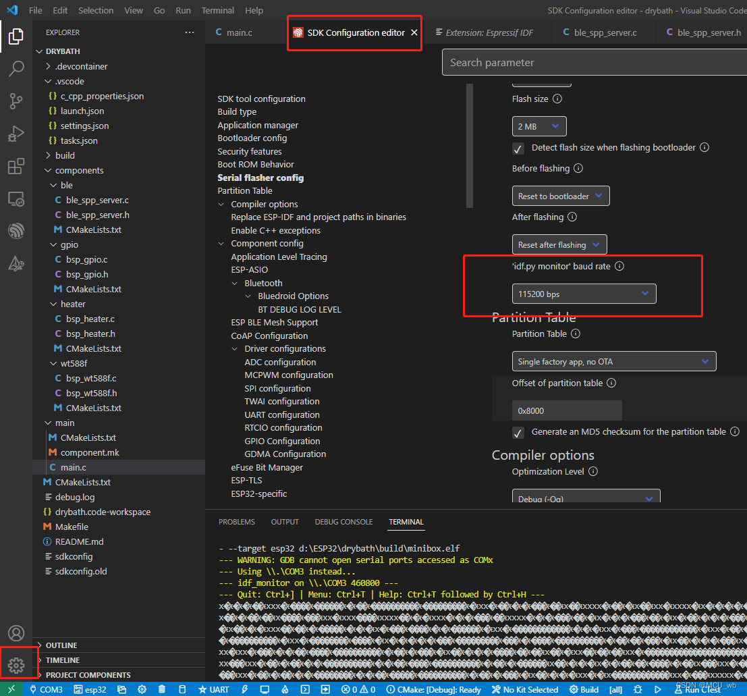
Task: Open the Terminal menu
Action: [x=218, y=10]
